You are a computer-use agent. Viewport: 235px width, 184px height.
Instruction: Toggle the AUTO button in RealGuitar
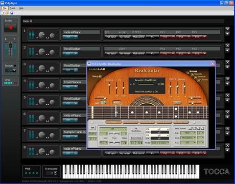tap(117, 102)
